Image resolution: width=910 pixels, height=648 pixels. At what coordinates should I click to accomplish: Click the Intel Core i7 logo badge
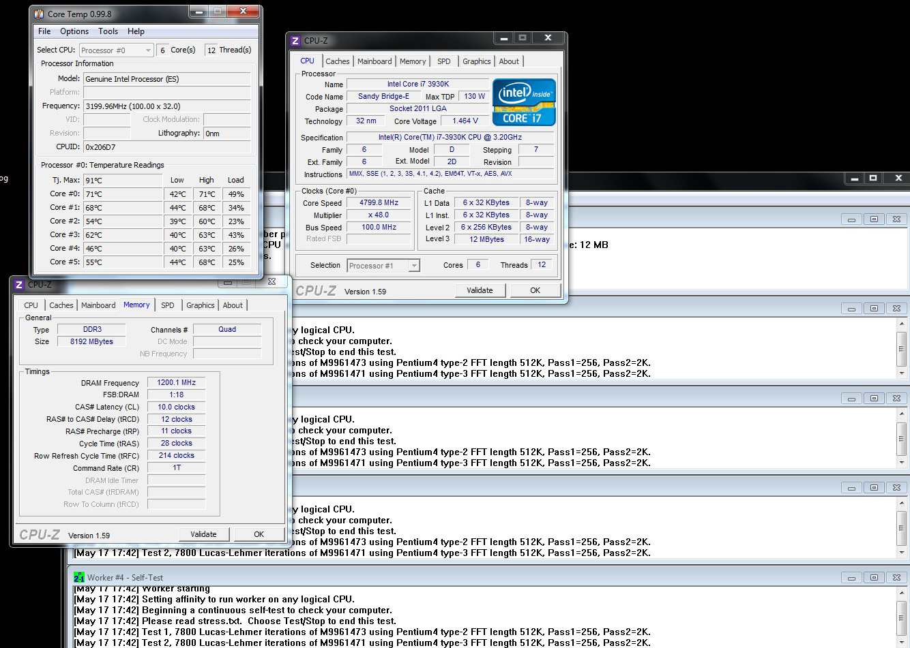524,102
